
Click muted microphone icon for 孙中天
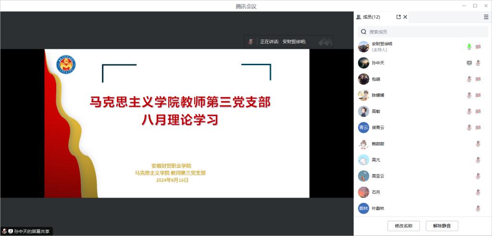[x=478, y=63]
